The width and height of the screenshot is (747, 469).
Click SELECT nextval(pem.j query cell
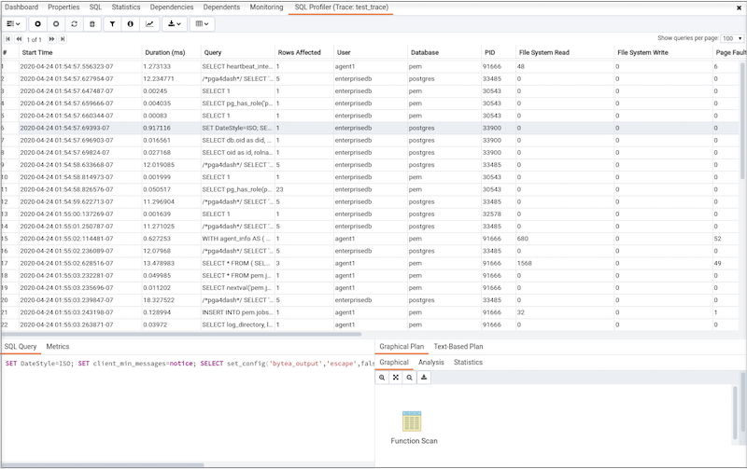pos(237,288)
